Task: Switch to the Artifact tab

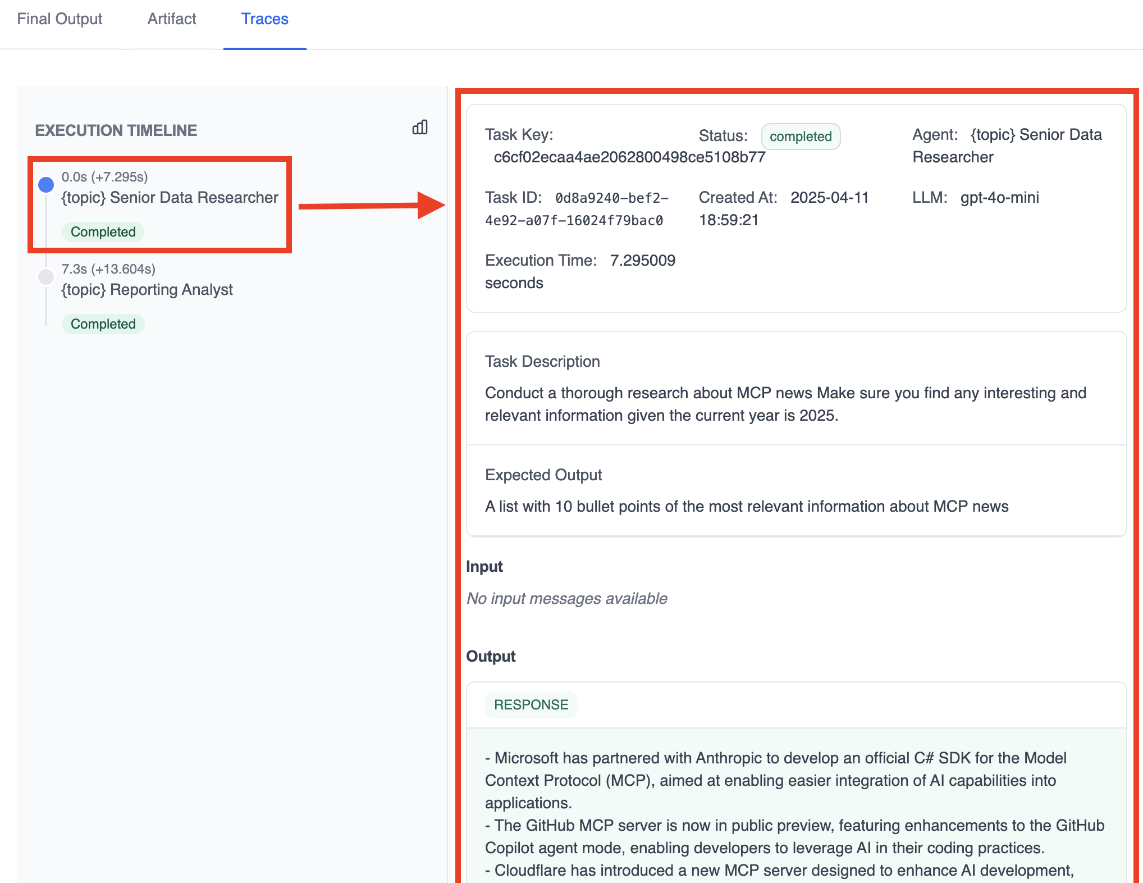Action: (x=171, y=19)
